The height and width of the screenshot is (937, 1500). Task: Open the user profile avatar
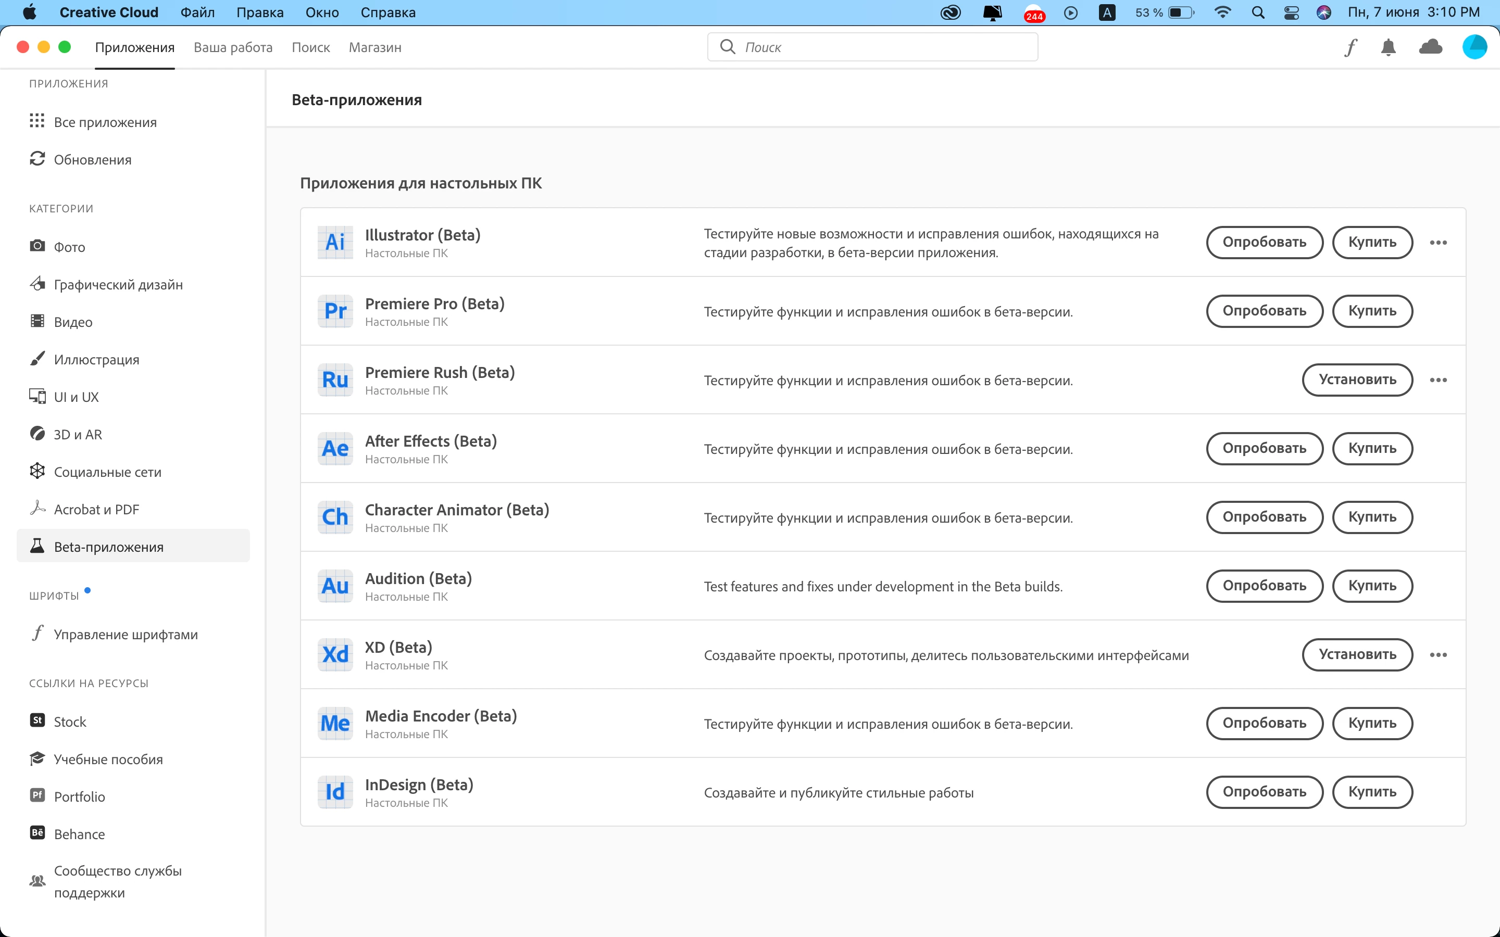(x=1474, y=47)
